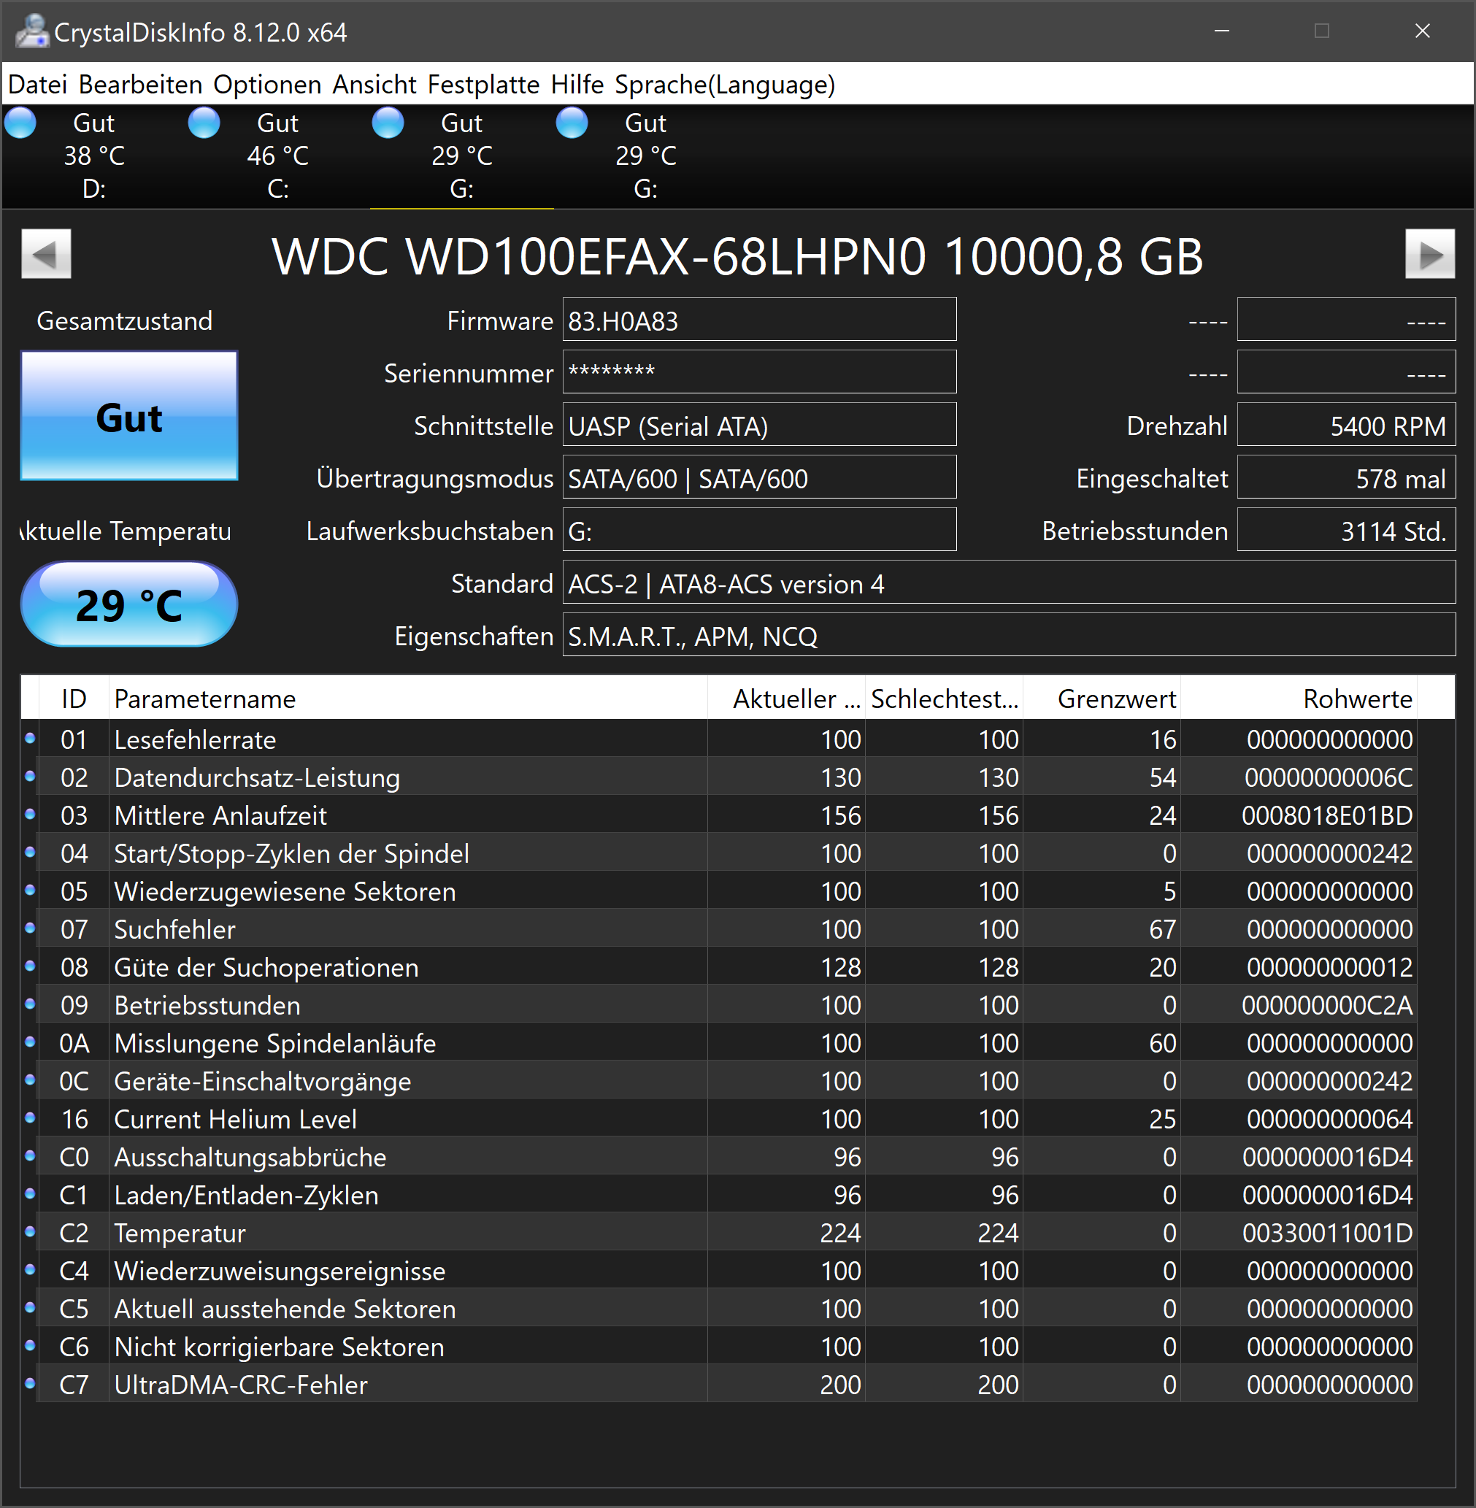Select drive D: status orb at 38 °C

(x=21, y=124)
